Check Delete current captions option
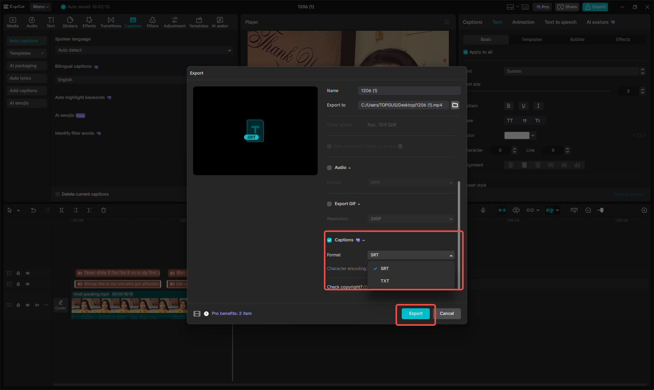The width and height of the screenshot is (654, 390). coord(58,194)
